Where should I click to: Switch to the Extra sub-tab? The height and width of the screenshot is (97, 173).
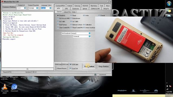click(74, 12)
